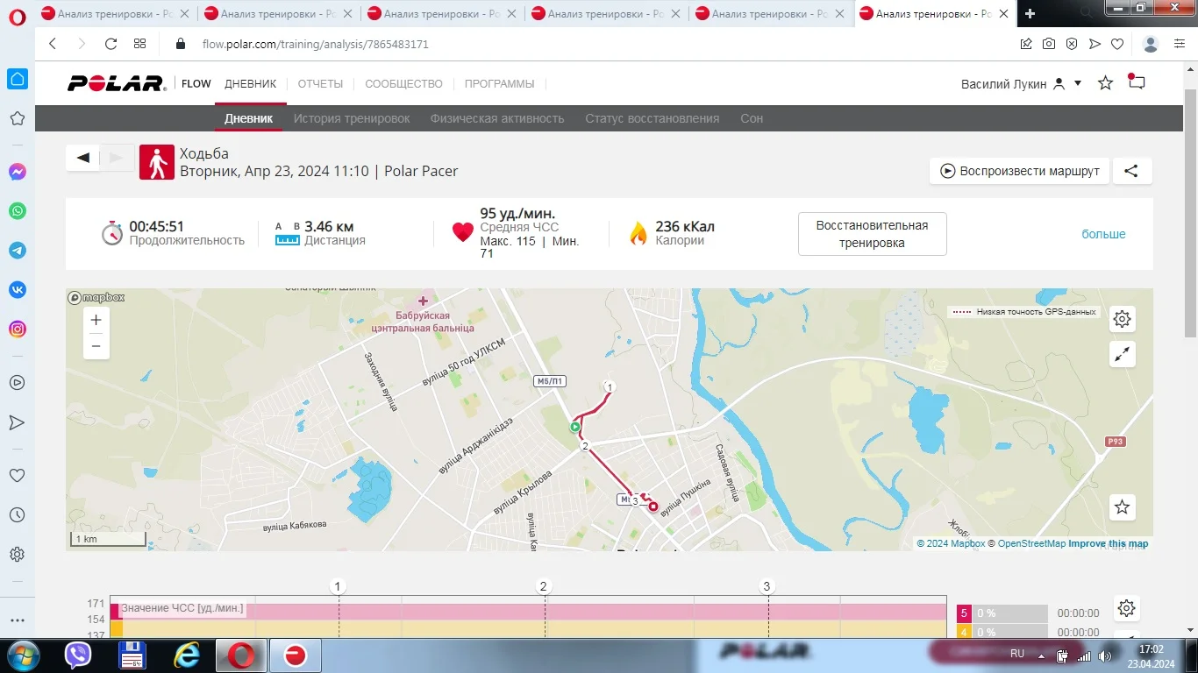The image size is (1198, 673).
Task: Select the Дневник sub-tab
Action: click(x=249, y=118)
